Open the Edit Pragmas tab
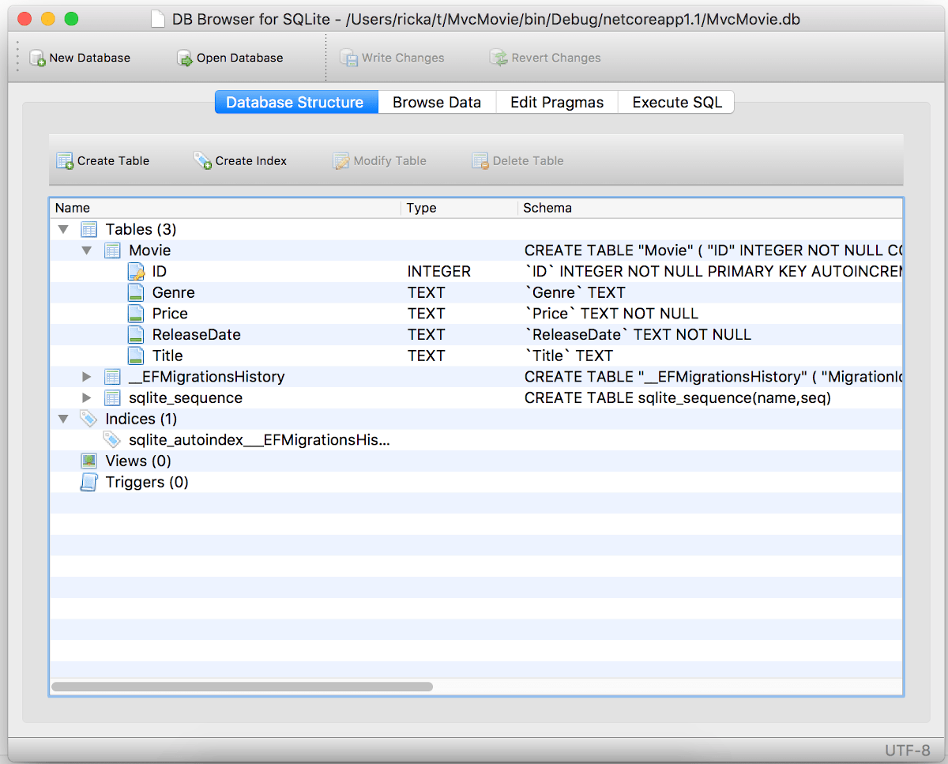Image resolution: width=948 pixels, height=764 pixels. [x=556, y=102]
